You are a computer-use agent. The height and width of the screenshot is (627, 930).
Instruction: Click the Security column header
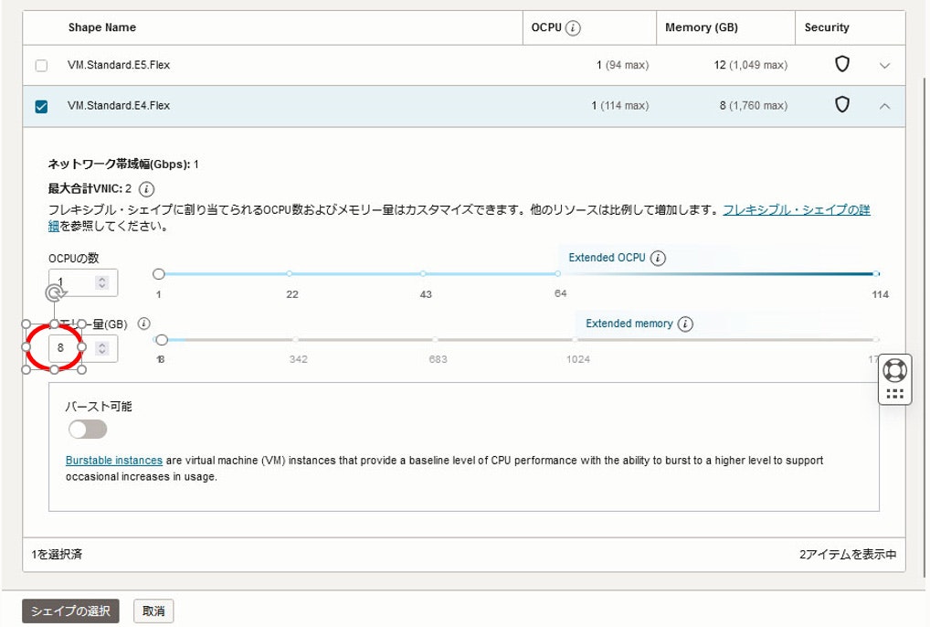(827, 27)
